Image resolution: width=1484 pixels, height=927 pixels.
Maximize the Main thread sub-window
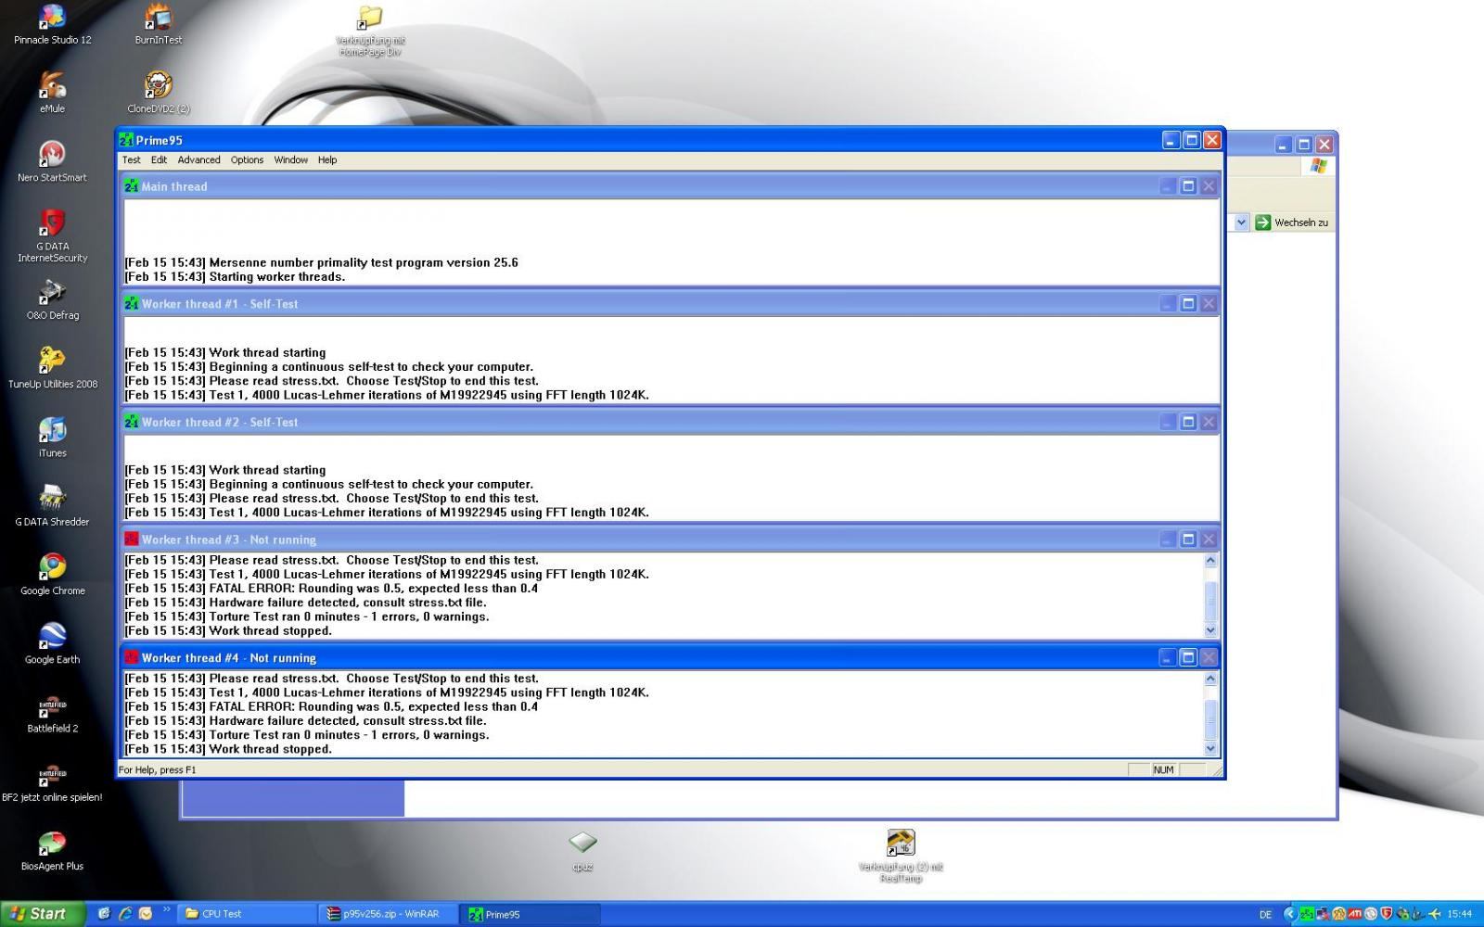click(1188, 186)
